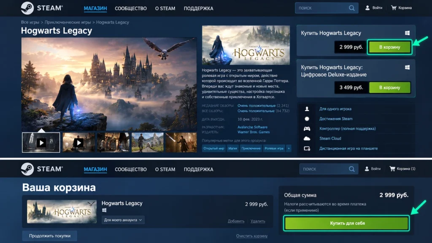Screen dimensions: 432x243
Task: Open ПОДДЕРЖКА on the cart page
Action: coord(198,170)
